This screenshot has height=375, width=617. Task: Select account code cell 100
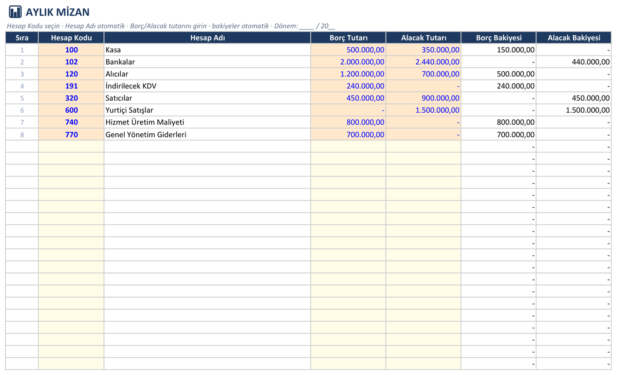pyautogui.click(x=71, y=50)
